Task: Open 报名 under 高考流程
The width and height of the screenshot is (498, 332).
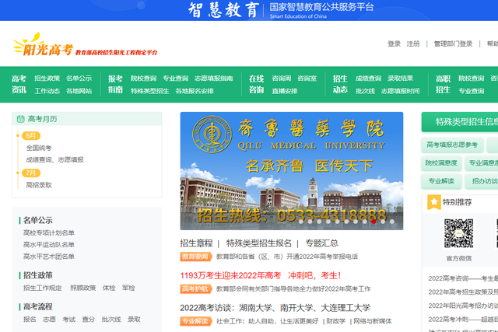Action: click(x=30, y=320)
